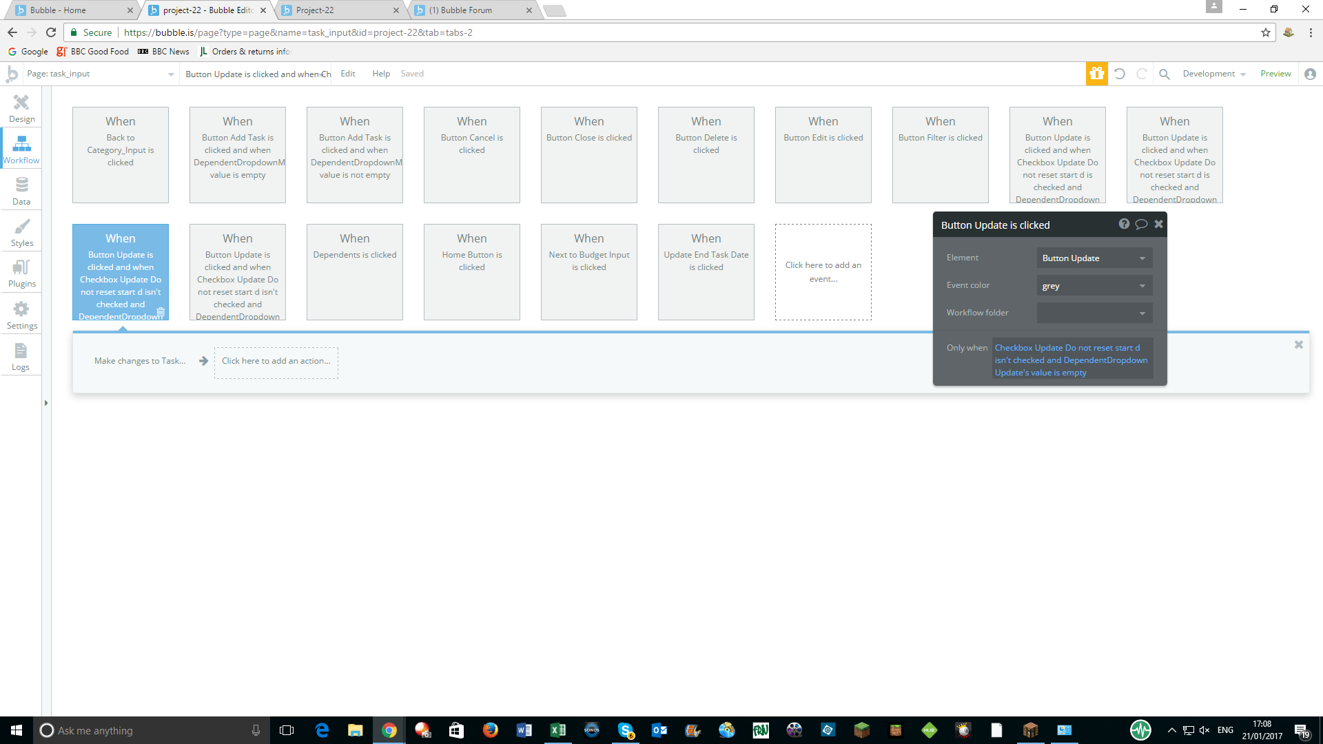Click the gift box icon

1096,74
